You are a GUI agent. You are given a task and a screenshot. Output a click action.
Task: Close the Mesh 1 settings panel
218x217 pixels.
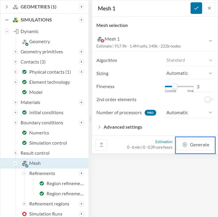pos(209,8)
